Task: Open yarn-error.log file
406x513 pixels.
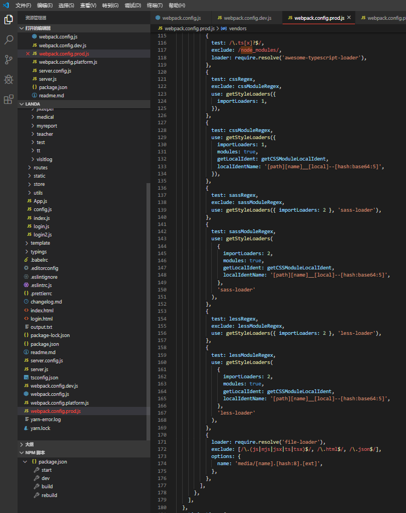Action: pos(46,419)
